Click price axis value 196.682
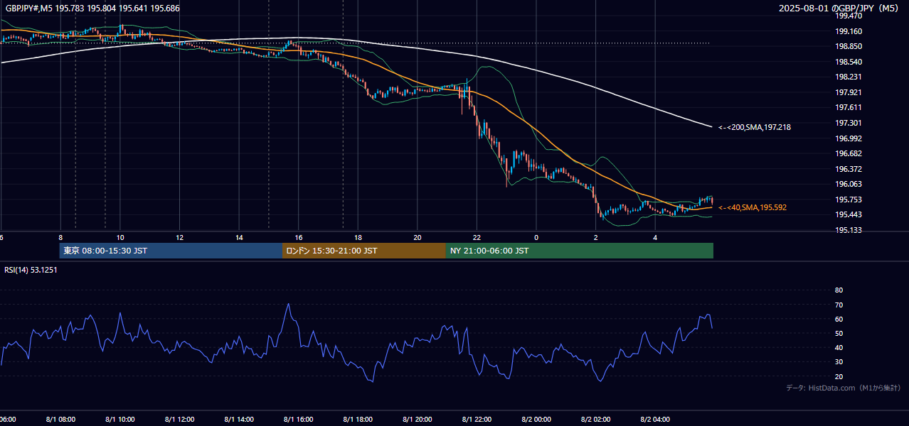This screenshot has width=909, height=426. click(849, 153)
